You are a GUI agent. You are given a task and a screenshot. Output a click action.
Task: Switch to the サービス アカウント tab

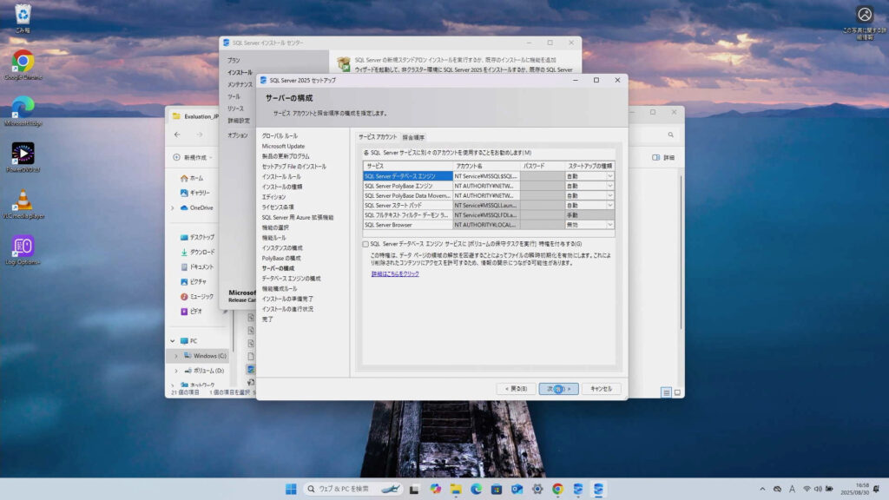378,137
